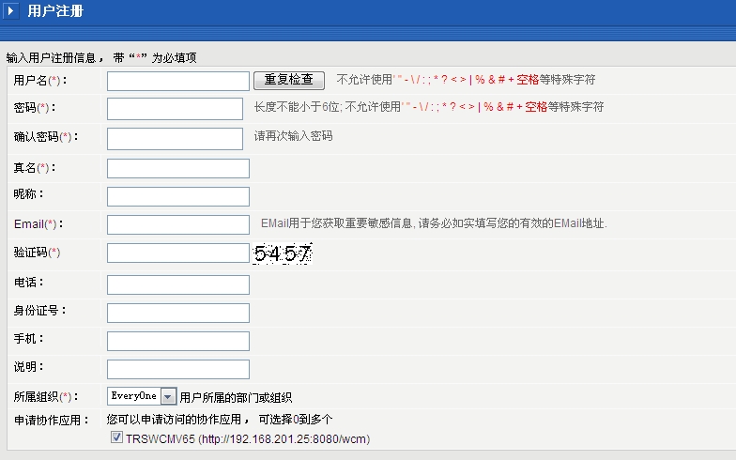This screenshot has height=460, width=736.
Task: Click the 用户注册 header title
Action: click(55, 11)
